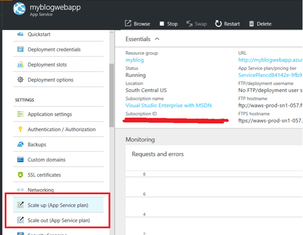This screenshot has height=235, width=303.
Task: Click Browse in the toolbar
Action: click(137, 24)
